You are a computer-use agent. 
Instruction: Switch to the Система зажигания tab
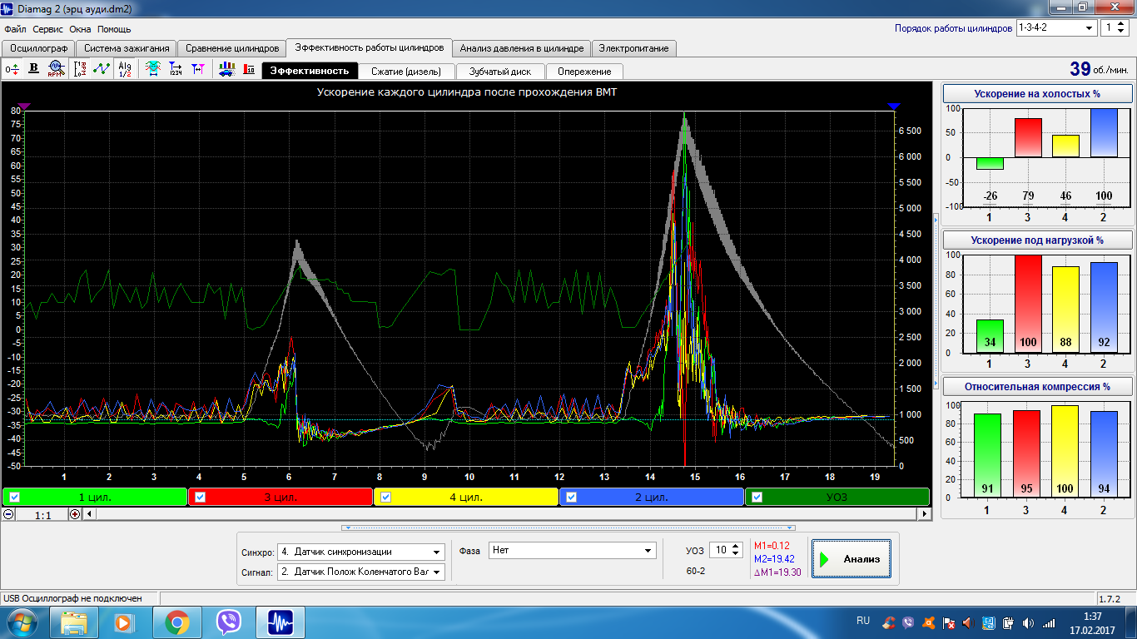127,48
